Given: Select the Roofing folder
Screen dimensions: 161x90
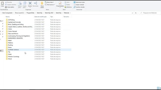Looking at the screenshot, I should 11,45.
